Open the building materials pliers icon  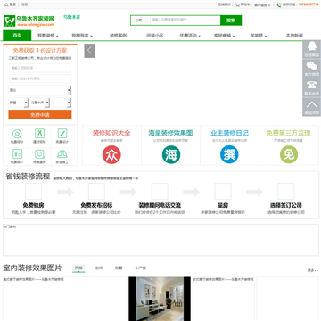point(39,134)
